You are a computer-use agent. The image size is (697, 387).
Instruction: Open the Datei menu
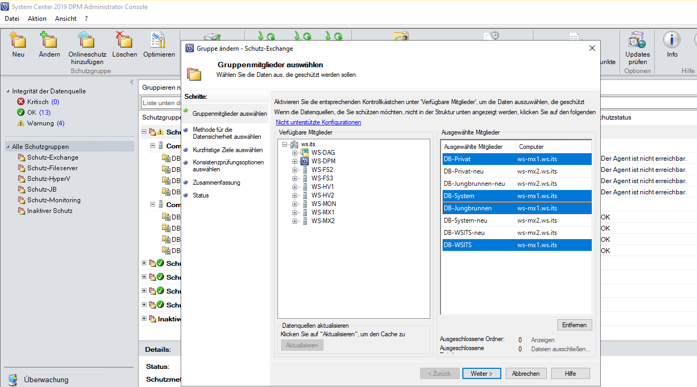[12, 19]
